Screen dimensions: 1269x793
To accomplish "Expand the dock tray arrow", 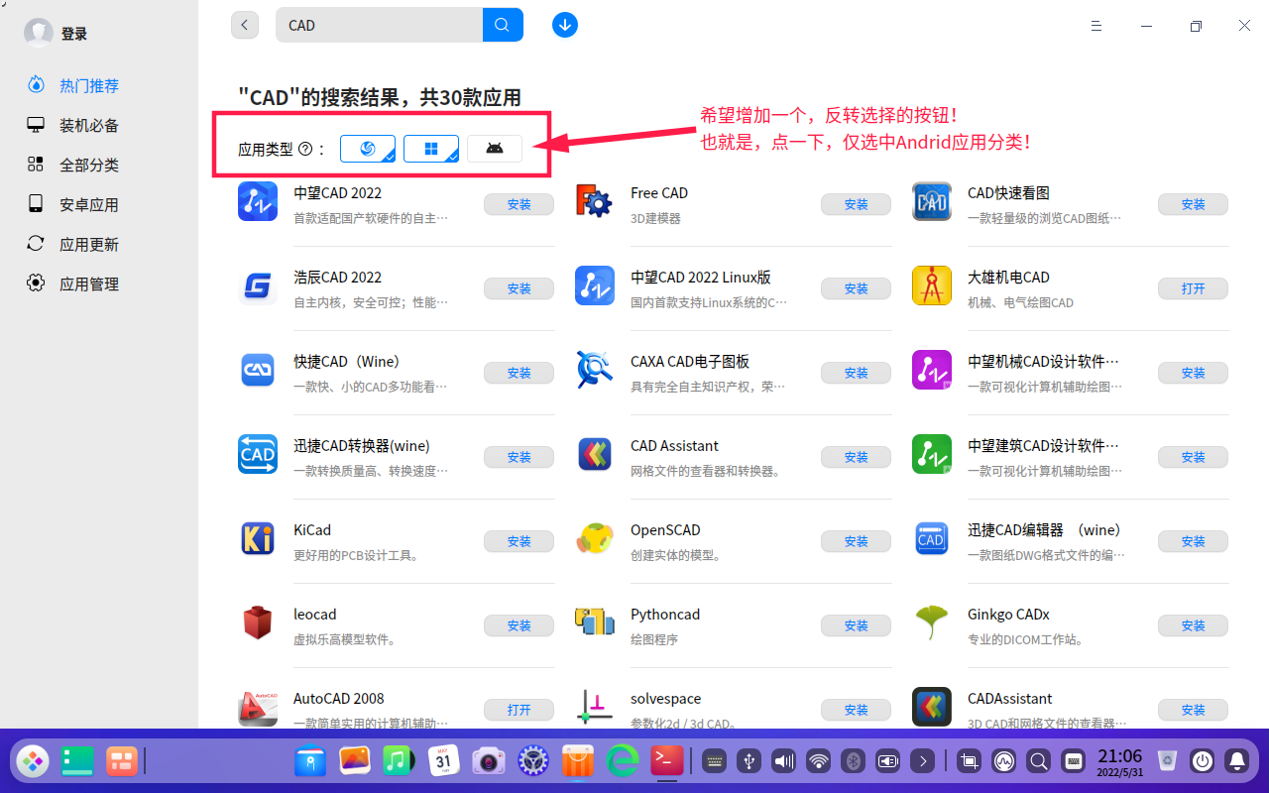I will [x=923, y=761].
